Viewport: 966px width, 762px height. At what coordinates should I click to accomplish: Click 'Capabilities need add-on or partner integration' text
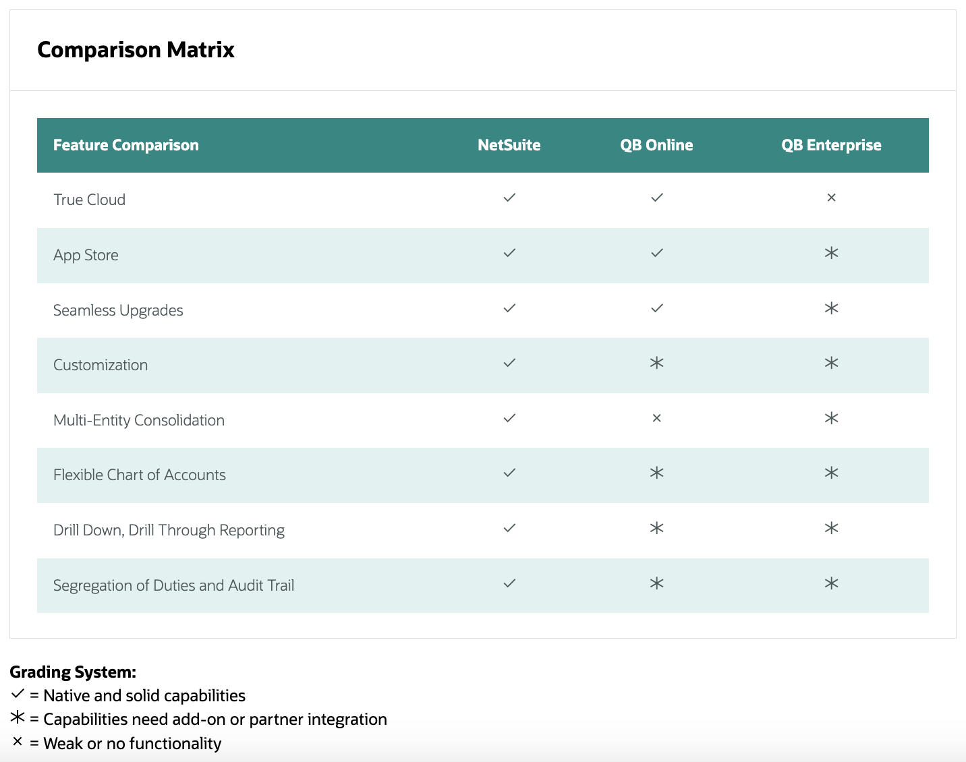(x=215, y=720)
